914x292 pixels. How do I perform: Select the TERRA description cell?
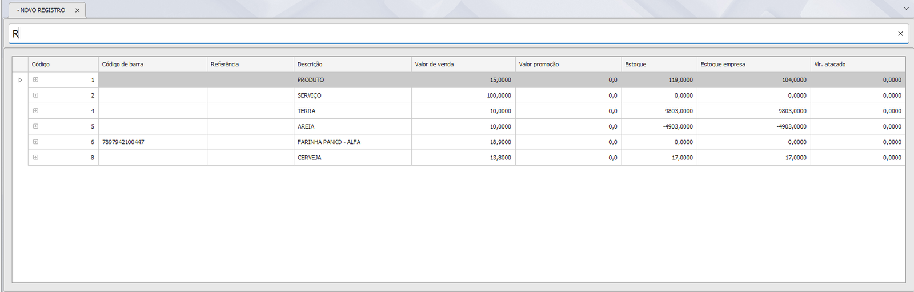[x=352, y=111]
